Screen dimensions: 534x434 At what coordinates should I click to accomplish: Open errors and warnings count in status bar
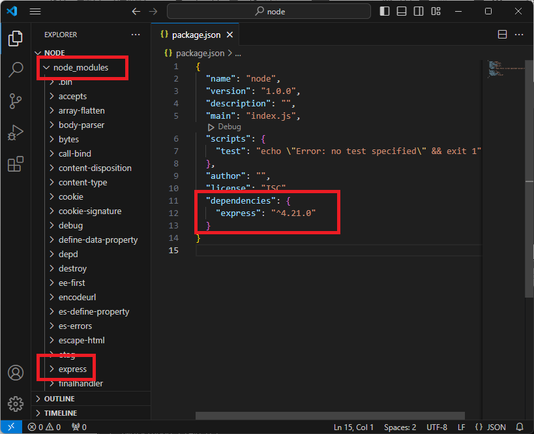44,427
